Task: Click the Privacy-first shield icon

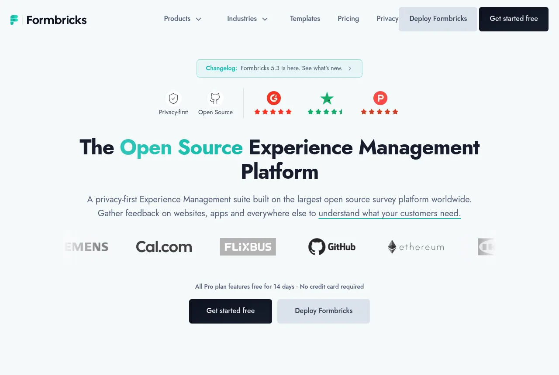Action: tap(173, 98)
